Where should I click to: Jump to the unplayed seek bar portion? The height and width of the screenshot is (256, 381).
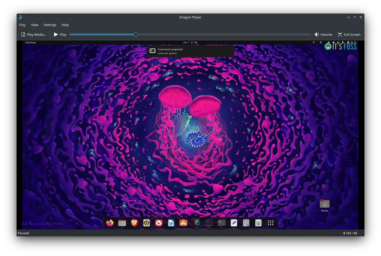225,34
